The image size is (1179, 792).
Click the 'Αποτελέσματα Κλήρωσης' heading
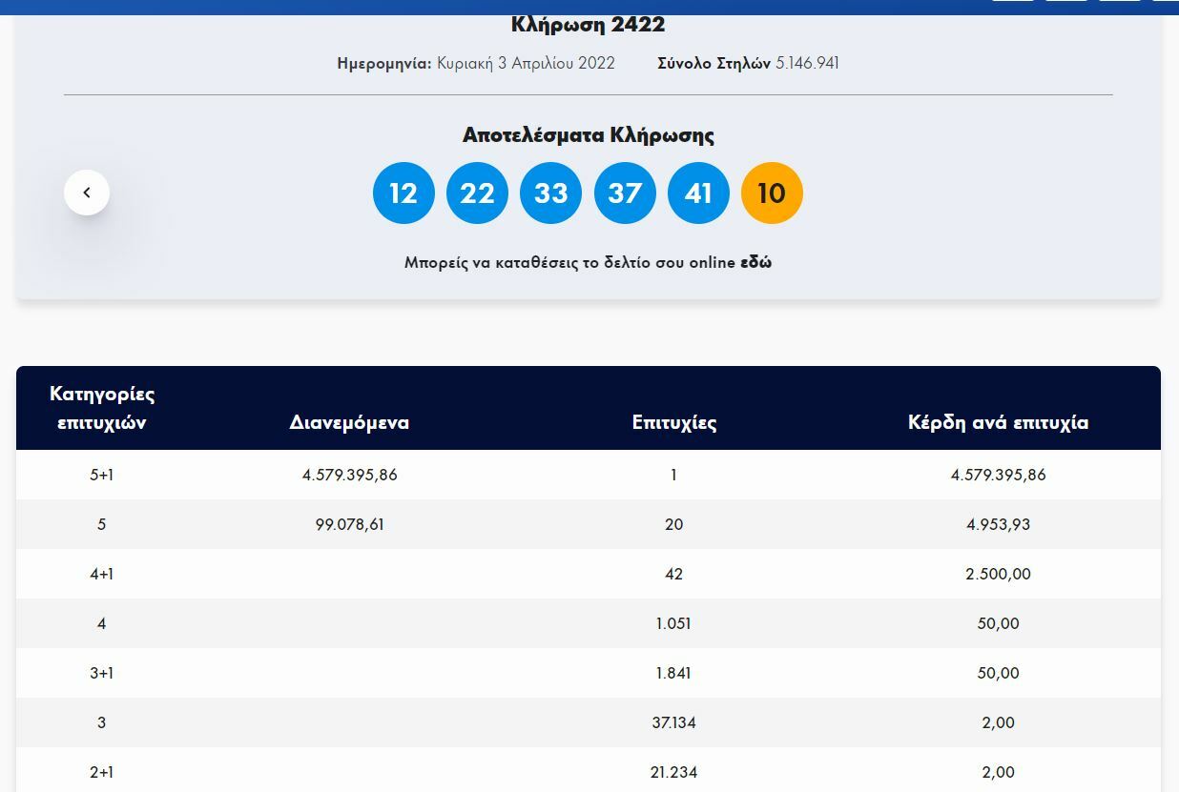pos(588,134)
